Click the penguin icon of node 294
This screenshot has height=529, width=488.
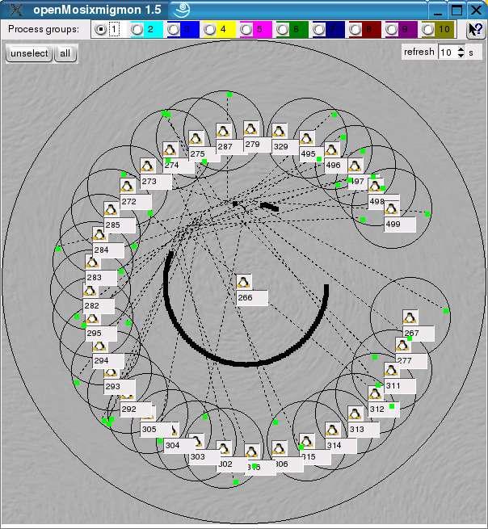click(x=99, y=346)
